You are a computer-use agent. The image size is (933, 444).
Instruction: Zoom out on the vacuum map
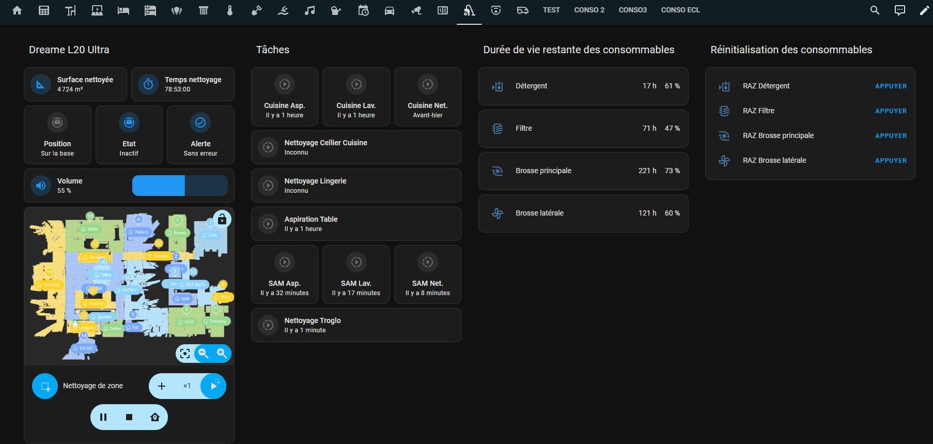(204, 354)
